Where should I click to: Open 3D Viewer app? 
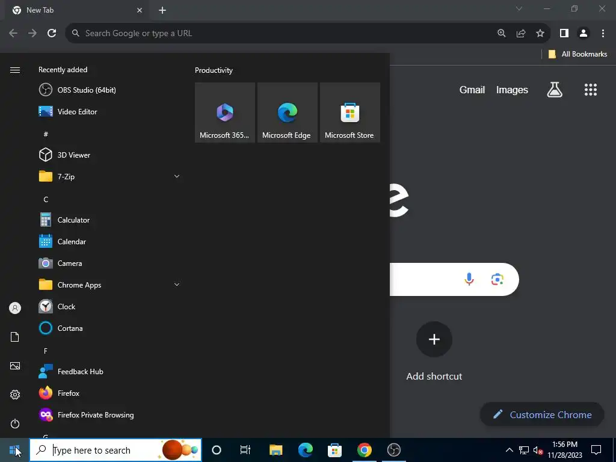click(x=109, y=155)
